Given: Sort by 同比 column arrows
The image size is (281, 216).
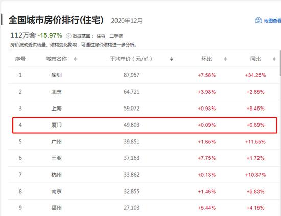Looking at the screenshot, I should [x=274, y=59].
